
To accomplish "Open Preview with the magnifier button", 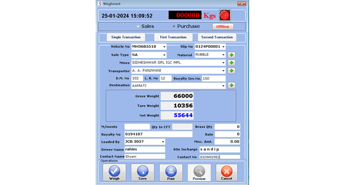I will click(199, 172).
